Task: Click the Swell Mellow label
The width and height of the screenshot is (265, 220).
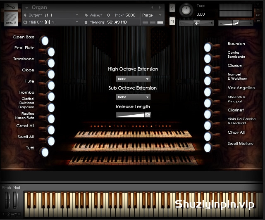Action: 241,144
